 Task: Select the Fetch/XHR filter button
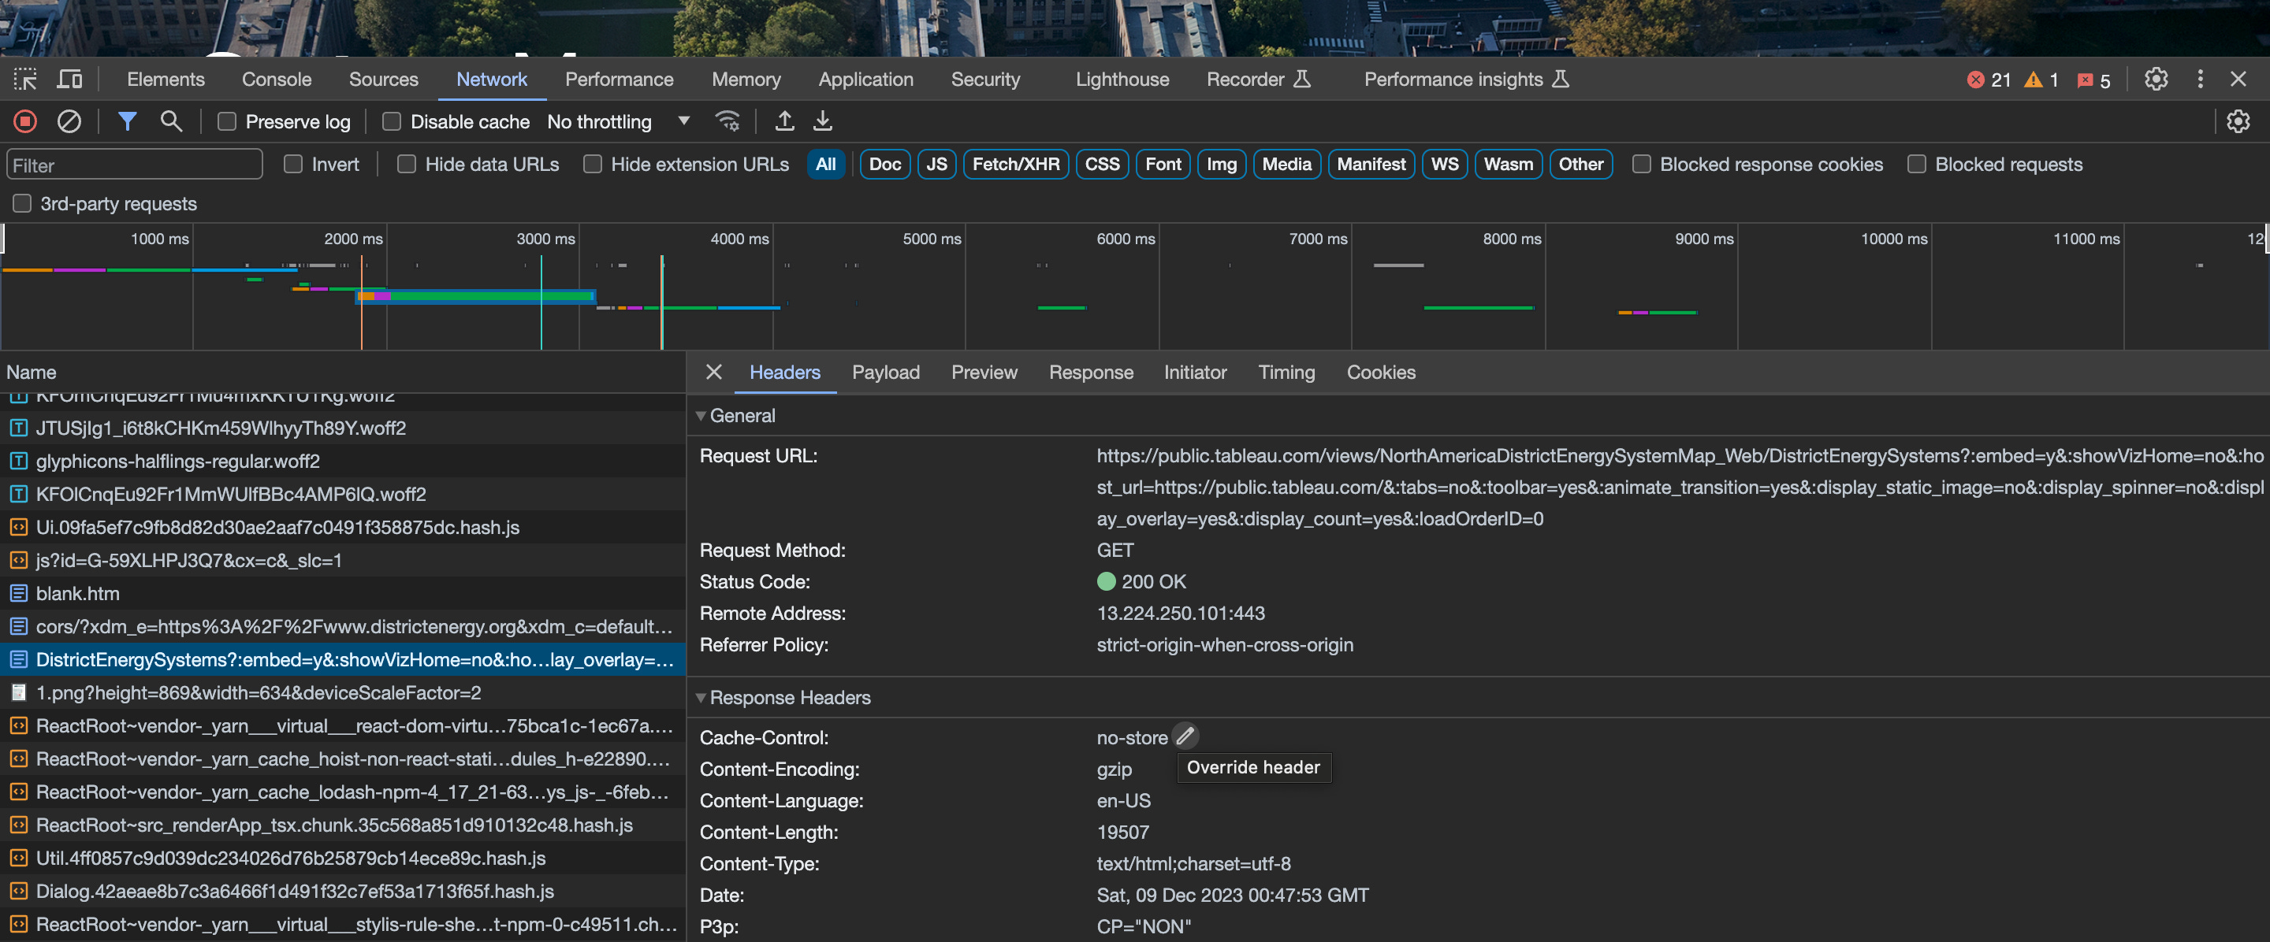[1015, 165]
